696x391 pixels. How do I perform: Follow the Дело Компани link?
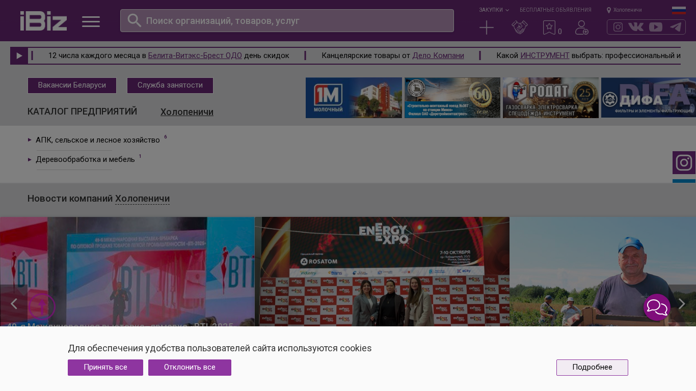[x=438, y=55]
